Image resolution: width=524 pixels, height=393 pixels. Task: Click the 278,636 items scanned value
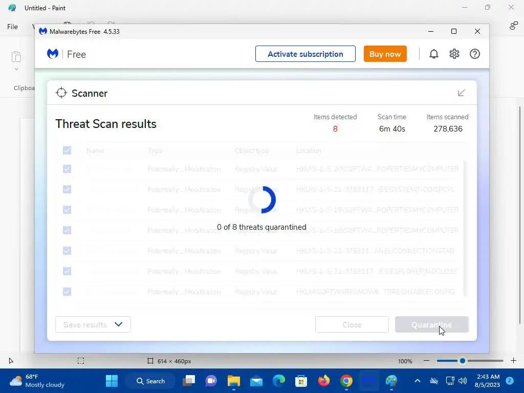(x=448, y=129)
